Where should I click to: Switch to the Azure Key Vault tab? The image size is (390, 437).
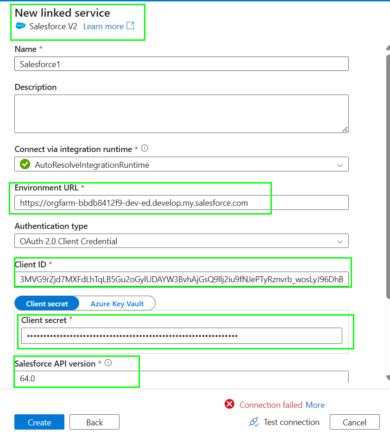[x=117, y=303]
